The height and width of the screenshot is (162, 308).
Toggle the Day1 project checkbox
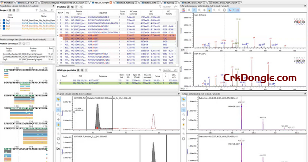click(4, 23)
